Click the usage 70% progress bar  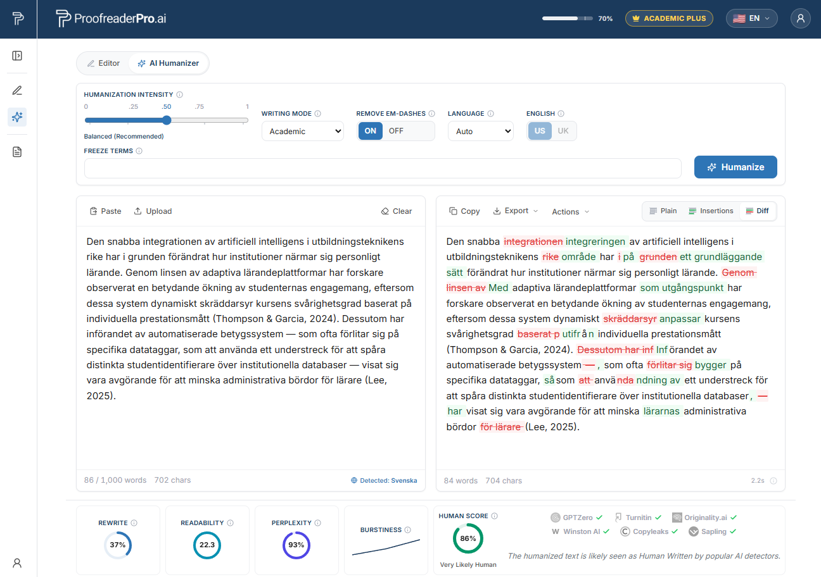[568, 18]
